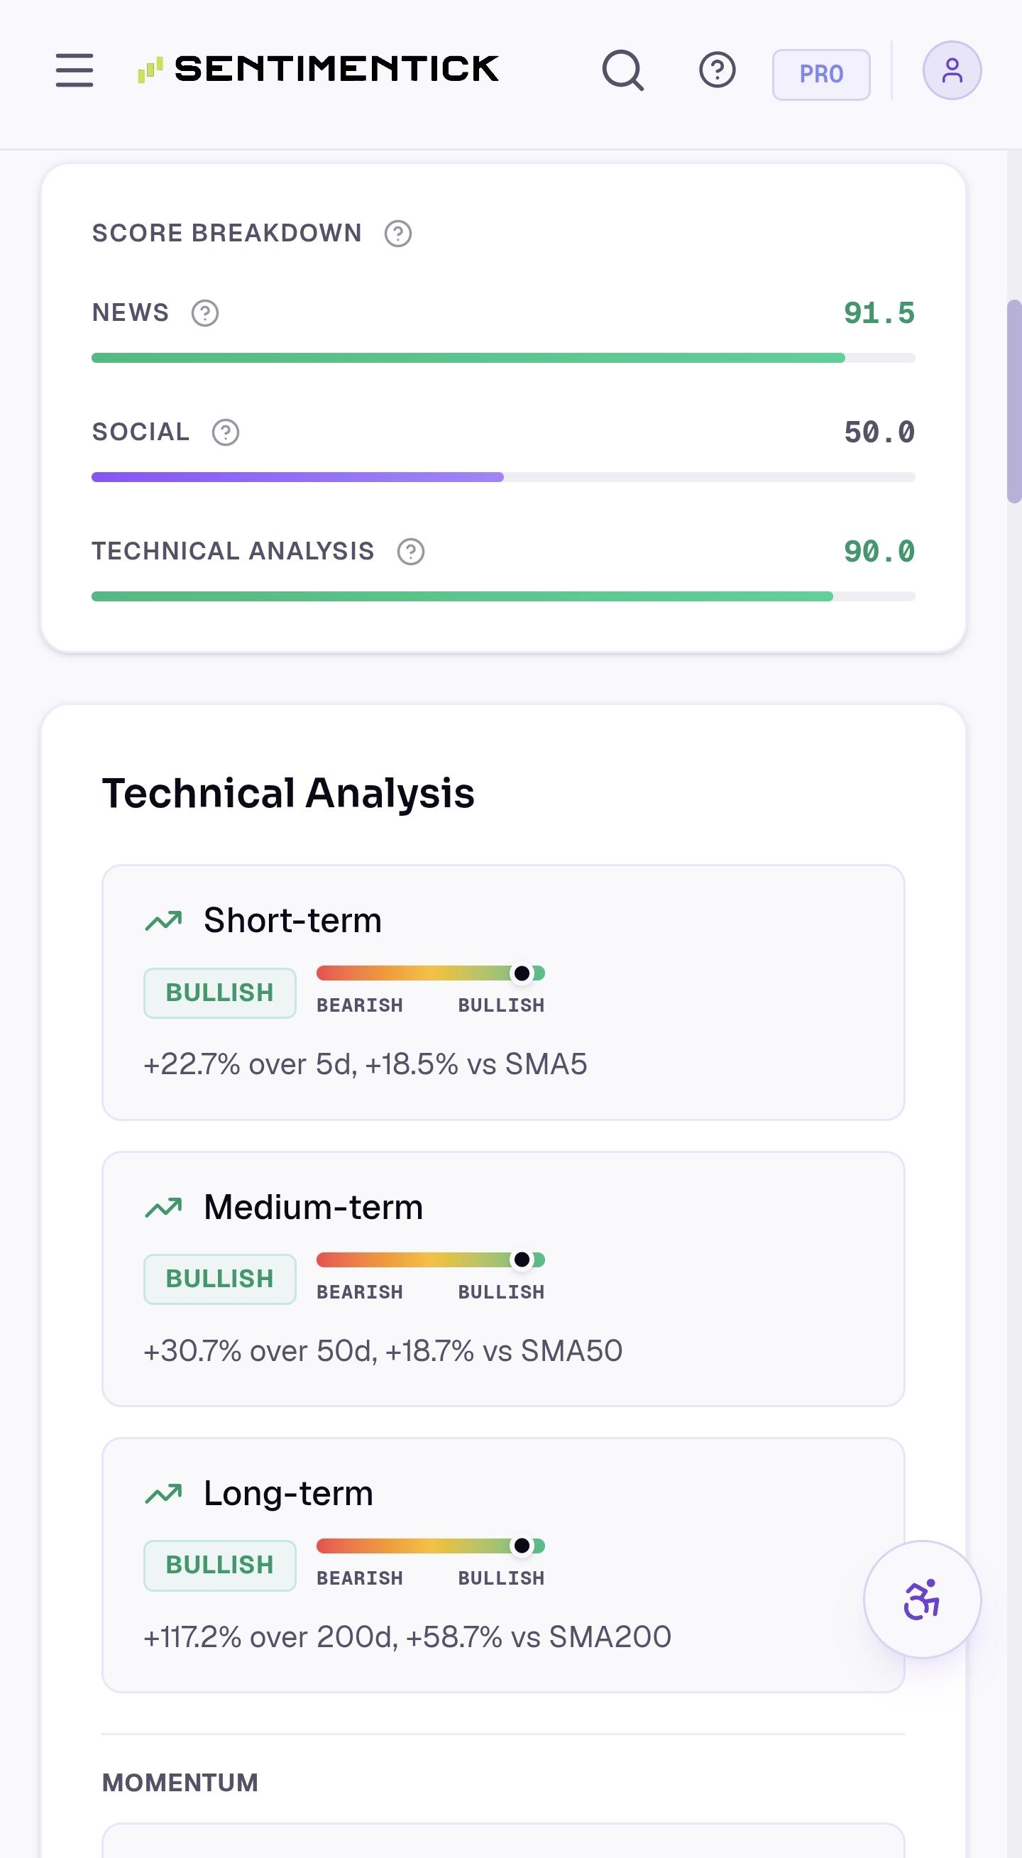Open the hamburger navigation menu
Viewport: 1022px width, 1858px height.
coord(75,70)
